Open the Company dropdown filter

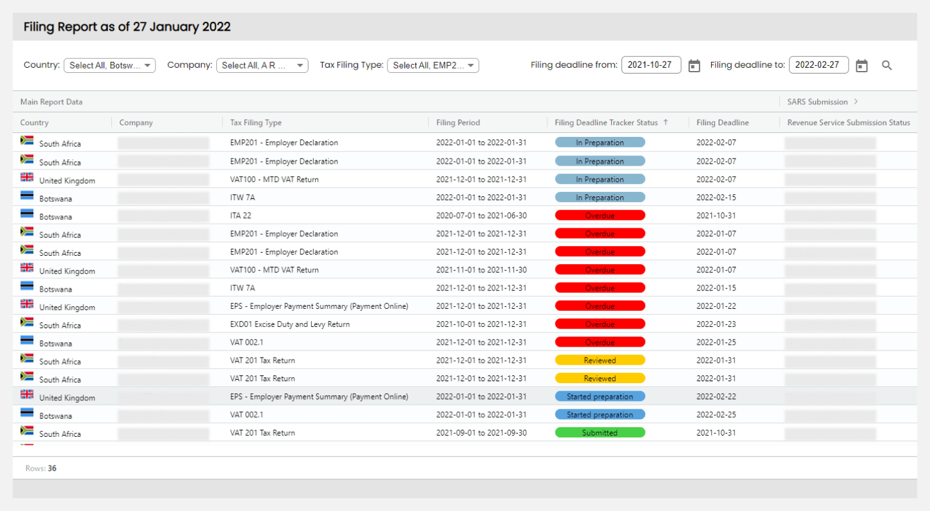262,65
